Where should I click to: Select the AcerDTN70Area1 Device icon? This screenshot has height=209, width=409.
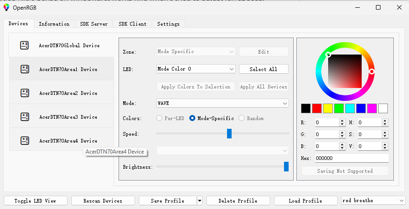(x=25, y=69)
